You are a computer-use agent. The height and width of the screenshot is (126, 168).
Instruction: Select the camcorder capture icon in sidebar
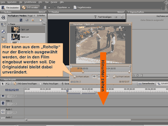3,24
